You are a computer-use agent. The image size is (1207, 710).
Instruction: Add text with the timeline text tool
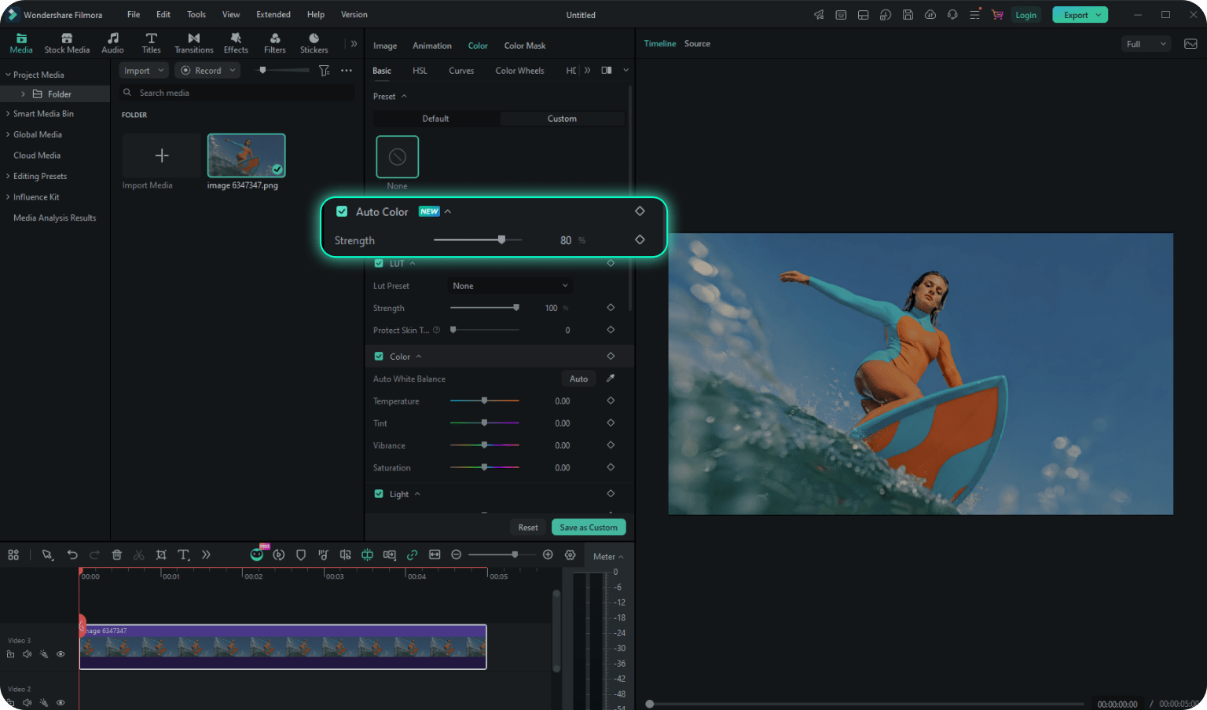pos(183,554)
